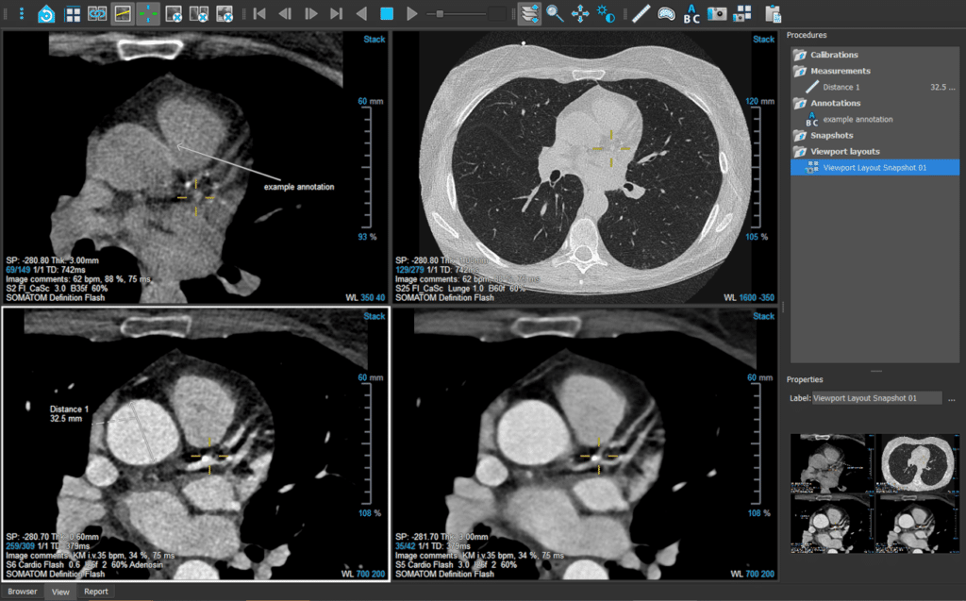Click the stop playback button
The height and width of the screenshot is (601, 966).
click(388, 13)
